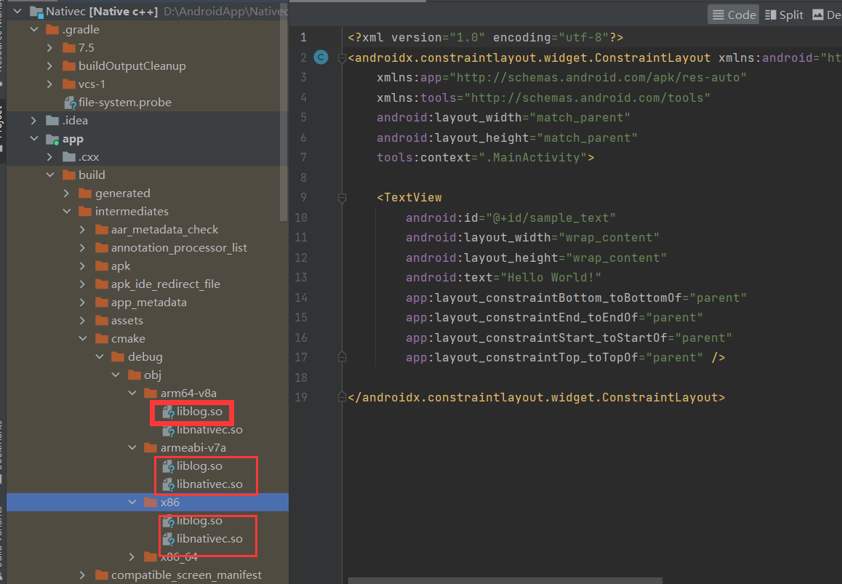842x584 pixels.
Task: Expand the .idea folder
Action: 34,120
